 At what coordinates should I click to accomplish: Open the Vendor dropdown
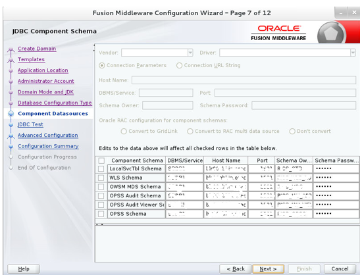[x=190, y=53]
